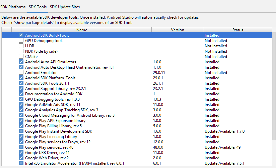This screenshot has height=168, width=276.
Task: Toggle Documentation for Android SDK checkbox
Action: (21, 94)
